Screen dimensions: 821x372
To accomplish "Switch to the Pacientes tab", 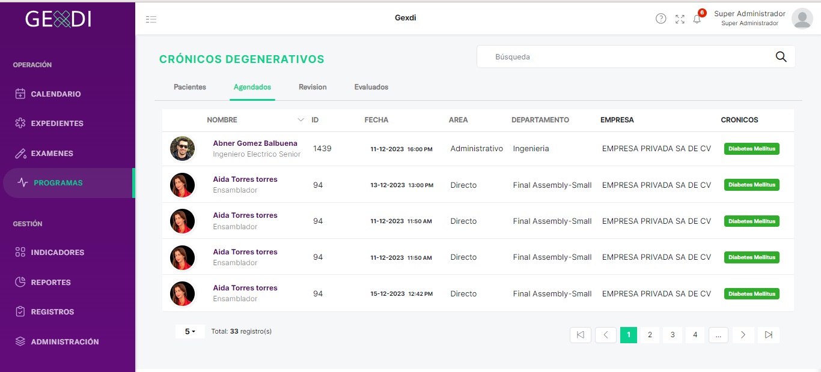I will 190,87.
